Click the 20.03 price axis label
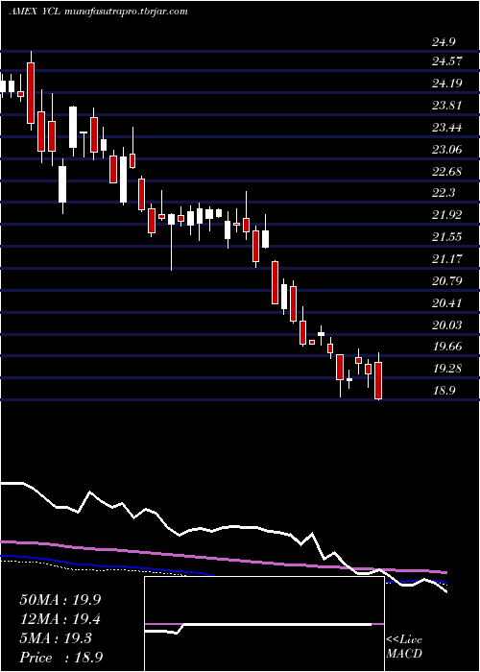Screen dimensions: 480x672 447,325
